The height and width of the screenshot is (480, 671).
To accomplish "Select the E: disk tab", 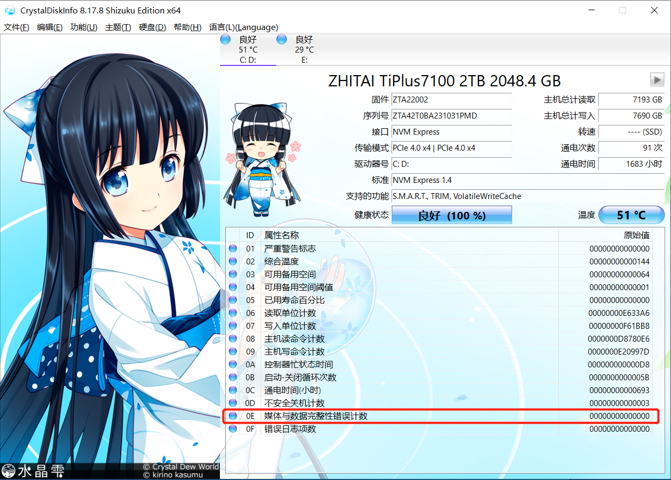I will coord(304,49).
